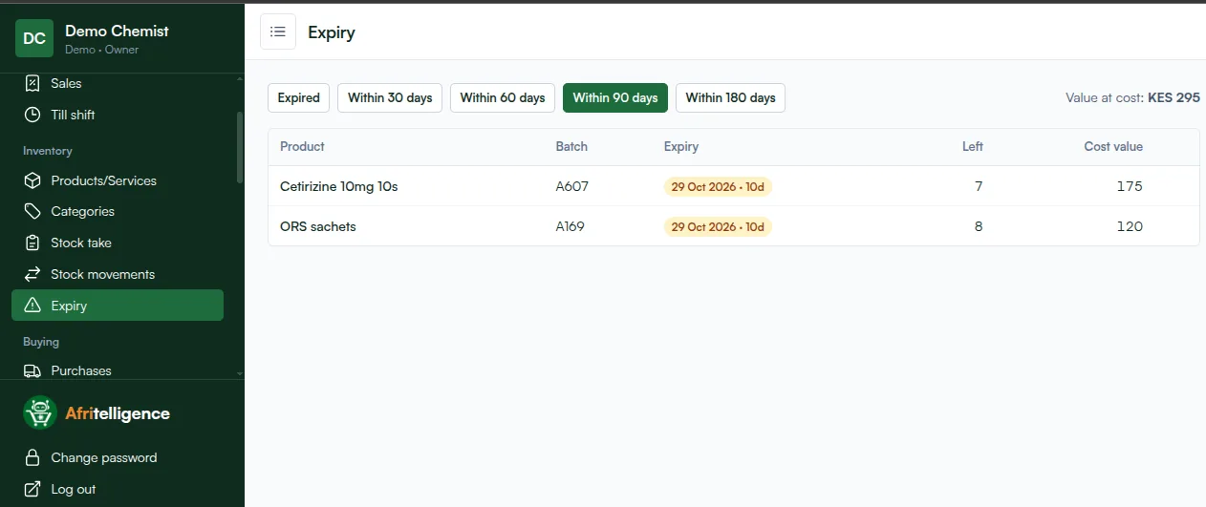Screen dimensions: 1206x507
Task: Select the Within 30 days filter
Action: (390, 97)
